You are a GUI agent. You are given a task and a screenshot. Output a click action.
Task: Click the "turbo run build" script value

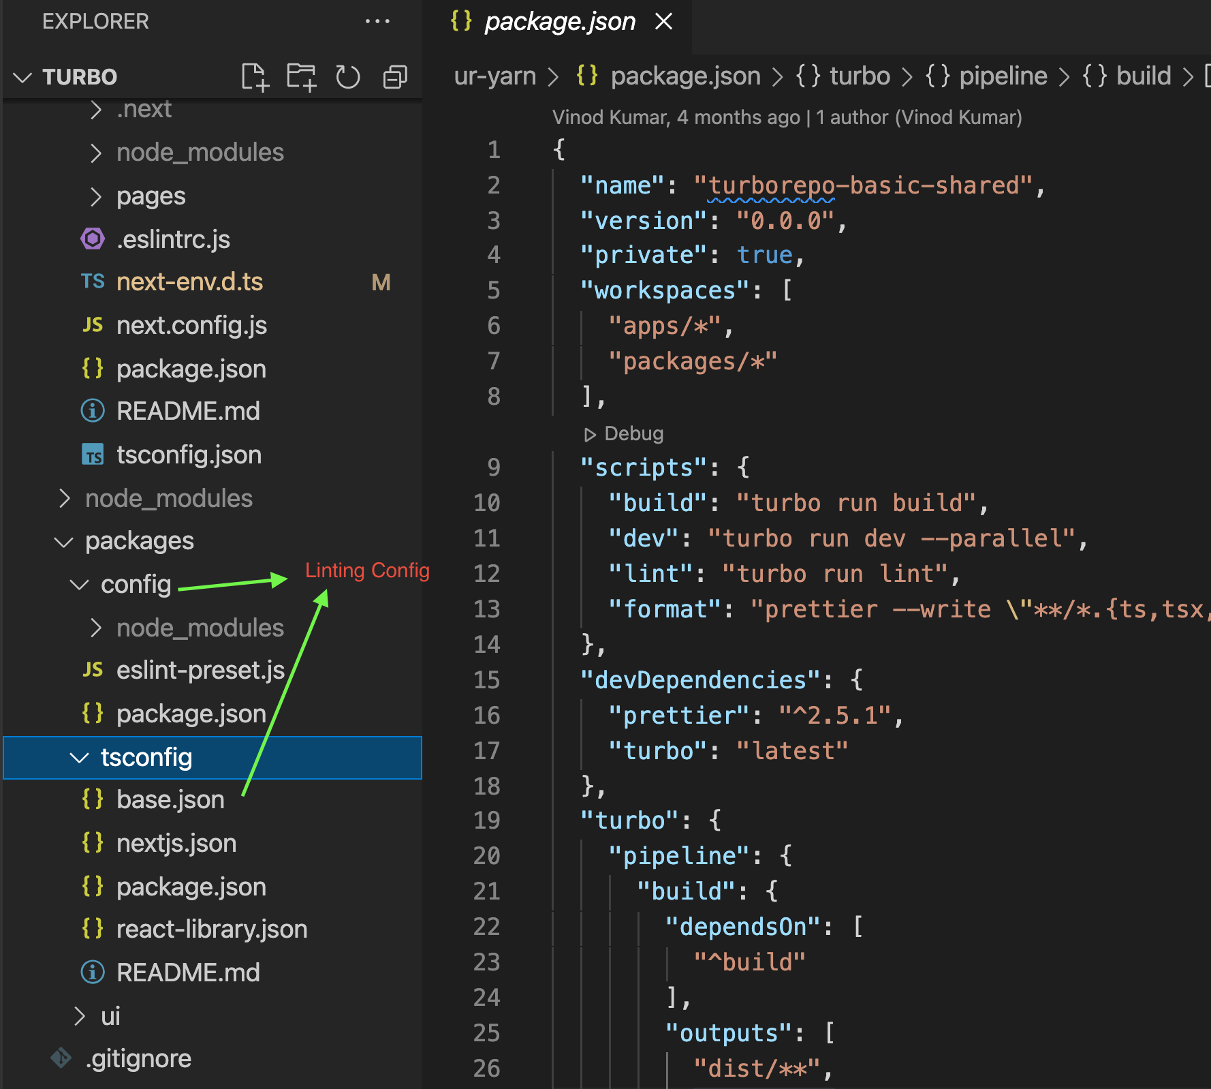coord(857,503)
